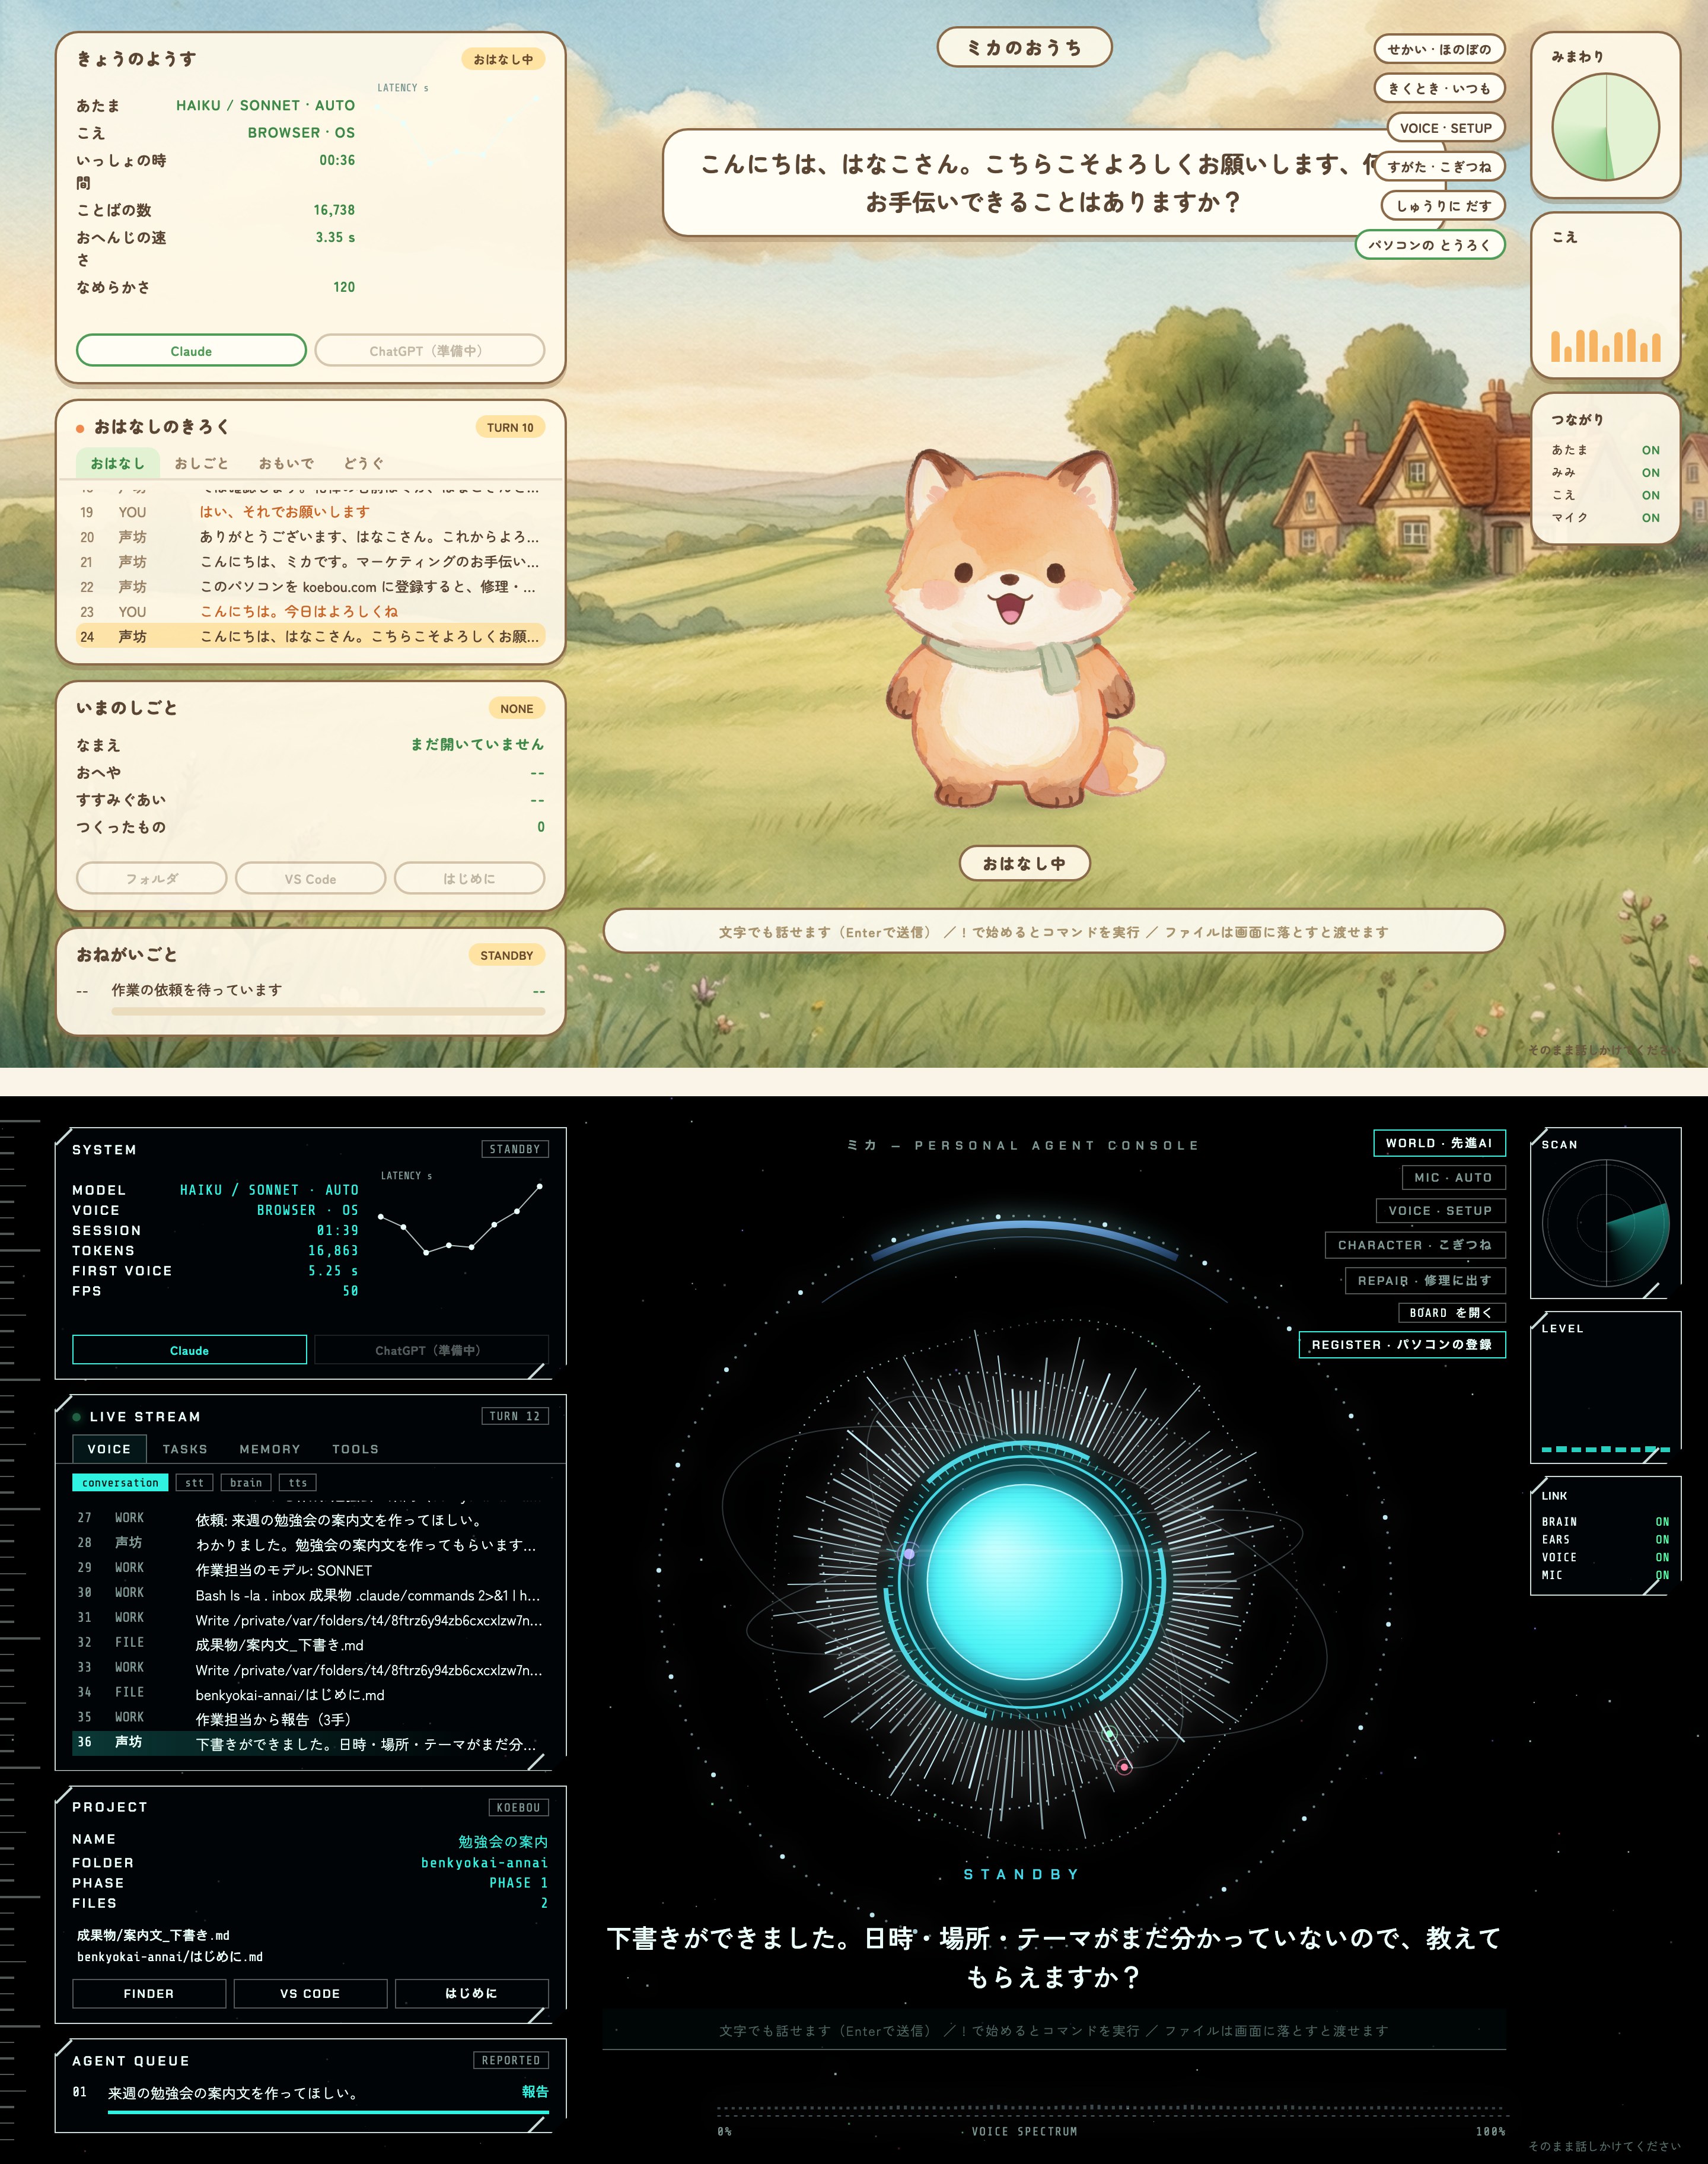Select the conversation filter chip
The width and height of the screenshot is (1708, 2164).
pos(120,1483)
